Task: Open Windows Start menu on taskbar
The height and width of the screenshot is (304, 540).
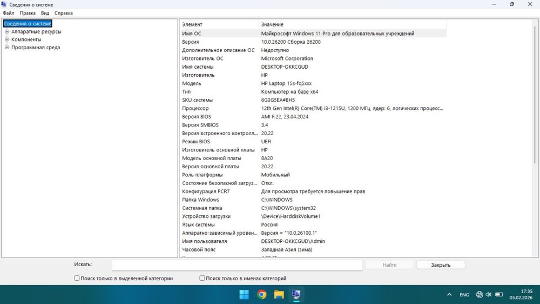Action: tap(244, 294)
